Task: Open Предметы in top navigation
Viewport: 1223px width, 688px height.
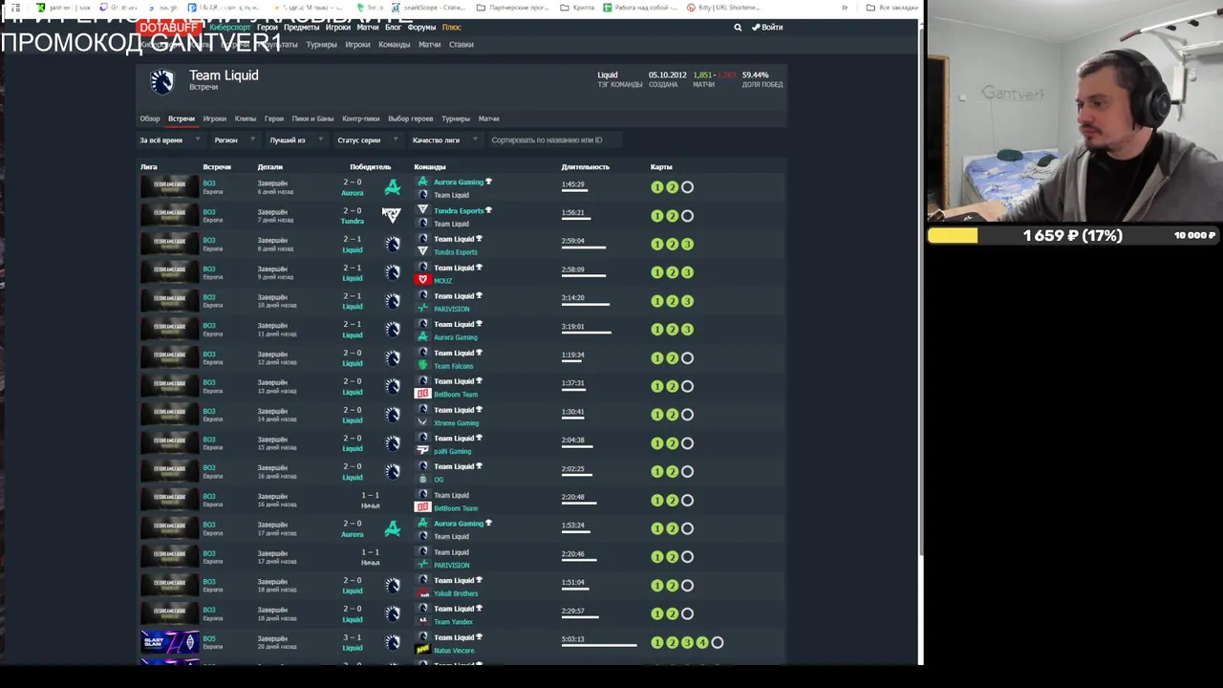Action: pos(302,28)
